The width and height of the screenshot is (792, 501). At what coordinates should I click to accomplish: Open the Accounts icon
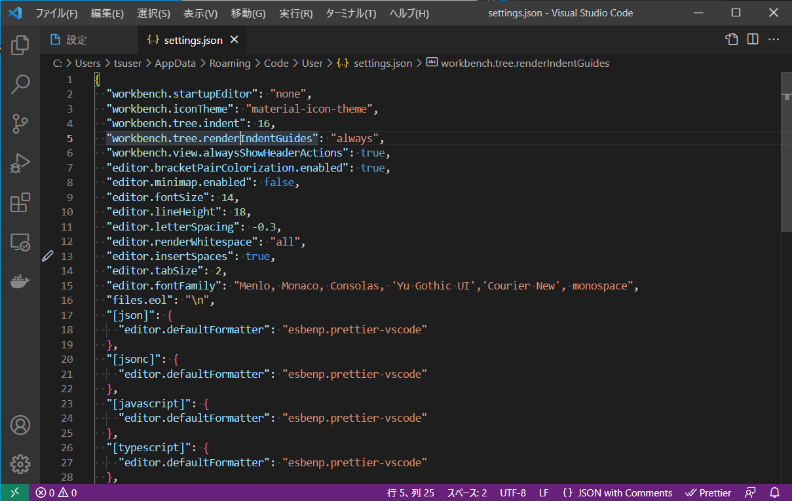(20, 425)
